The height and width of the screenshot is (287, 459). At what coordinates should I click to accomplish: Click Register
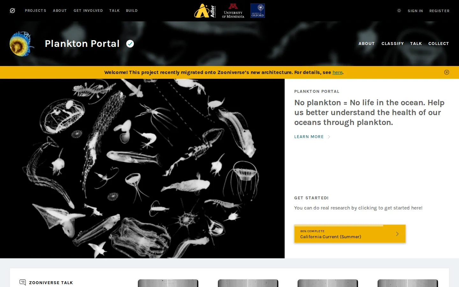(439, 11)
